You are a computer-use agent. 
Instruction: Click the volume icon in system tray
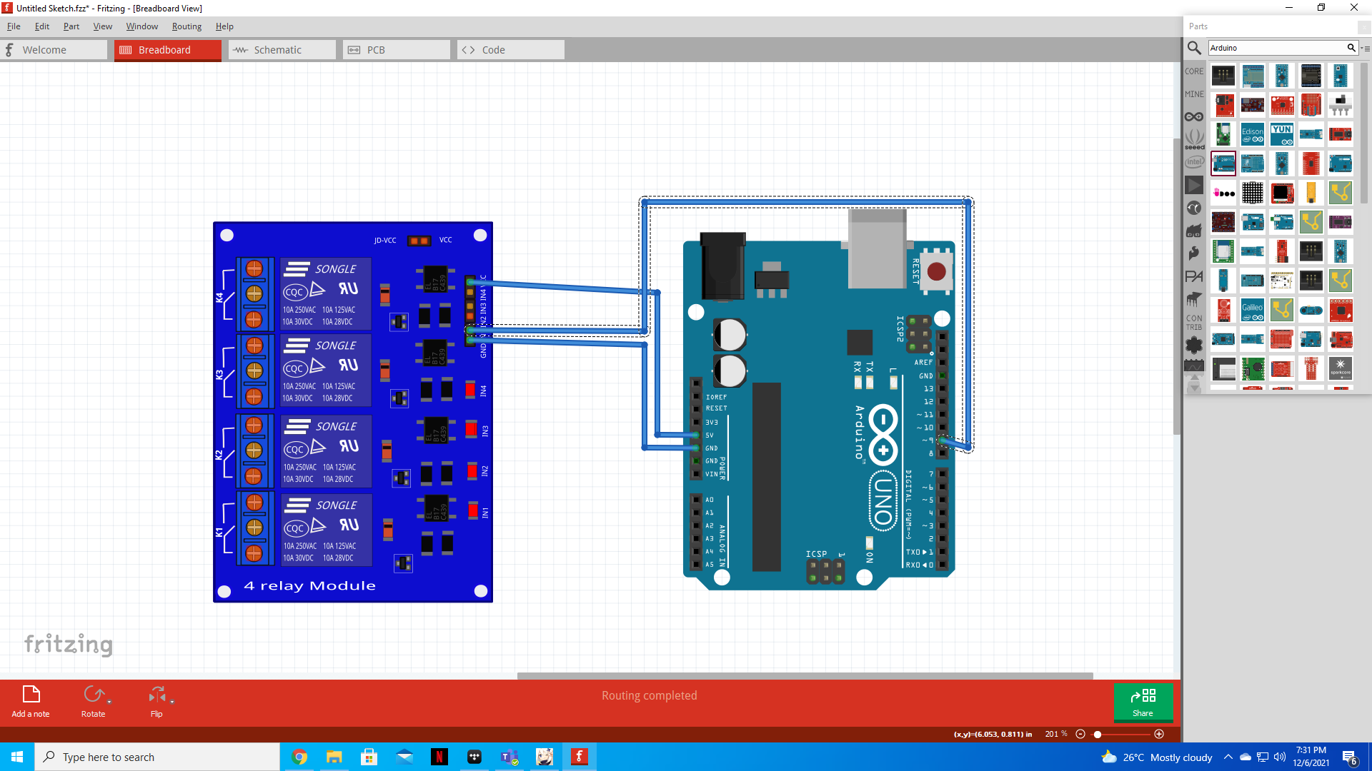click(1280, 757)
